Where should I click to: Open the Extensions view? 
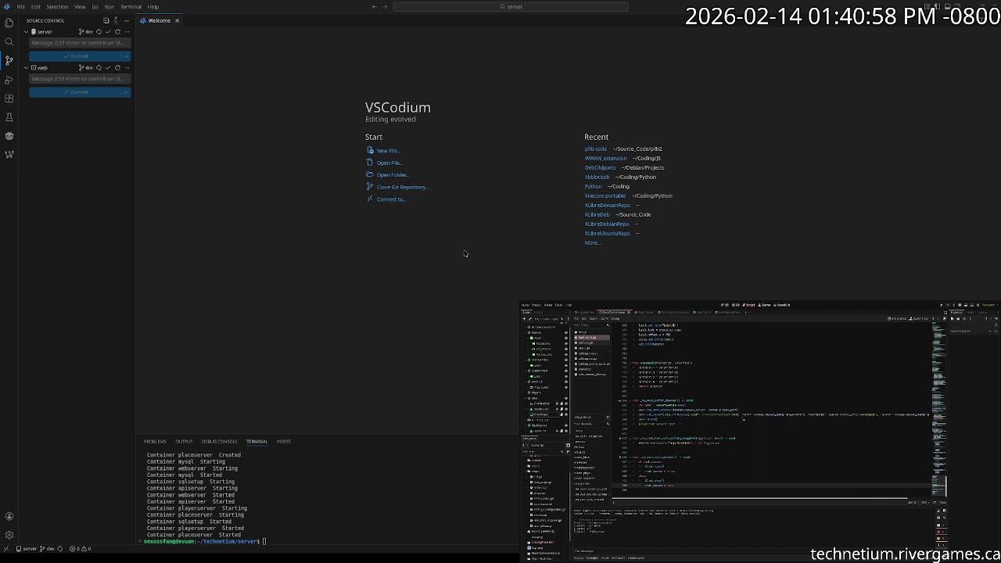pyautogui.click(x=9, y=99)
